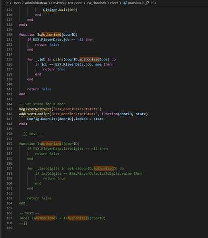
Task: Open the Users breadcrumb folder
Action: tap(17, 3)
